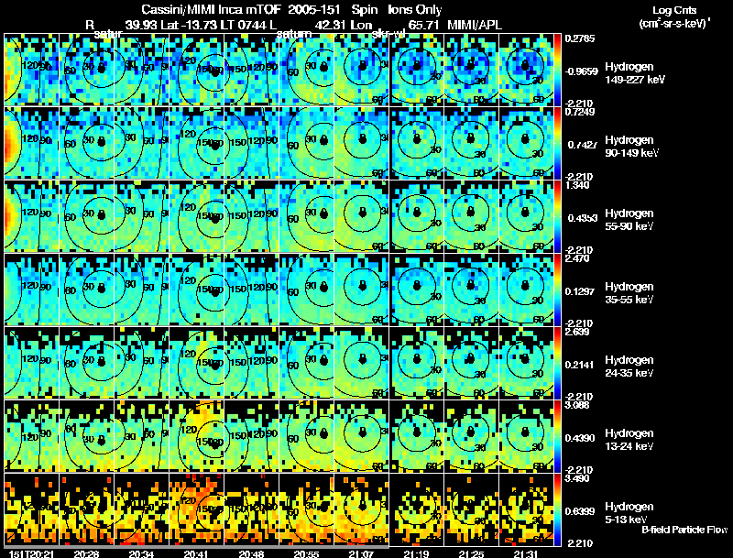Click the Hydrogen 13-24 keV label
The image size is (733, 558).
pos(629,439)
